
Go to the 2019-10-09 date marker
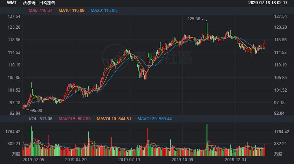tap(182, 159)
